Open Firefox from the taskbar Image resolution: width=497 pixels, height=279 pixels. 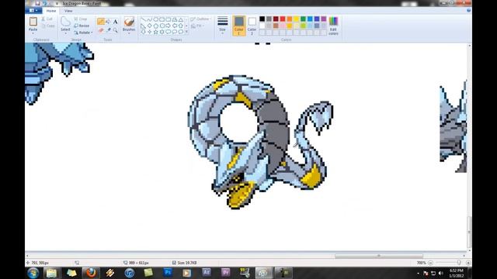tap(91, 273)
